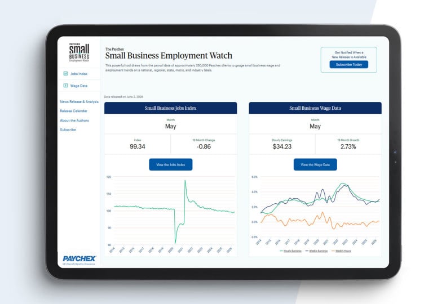
Task: Toggle Weekly Earnings legend entry
Action: click(316, 251)
